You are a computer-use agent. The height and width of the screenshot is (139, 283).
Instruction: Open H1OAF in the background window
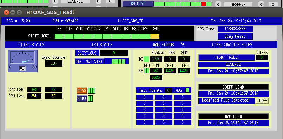click(x=138, y=4)
